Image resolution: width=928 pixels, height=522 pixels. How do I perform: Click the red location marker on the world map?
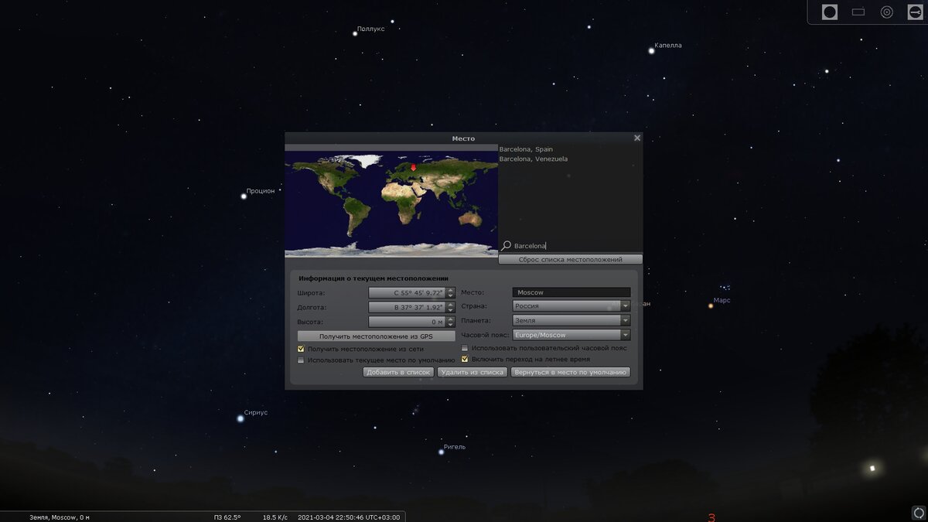point(412,166)
